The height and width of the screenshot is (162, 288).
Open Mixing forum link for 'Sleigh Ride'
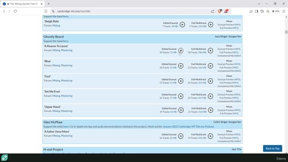coord(56,26)
